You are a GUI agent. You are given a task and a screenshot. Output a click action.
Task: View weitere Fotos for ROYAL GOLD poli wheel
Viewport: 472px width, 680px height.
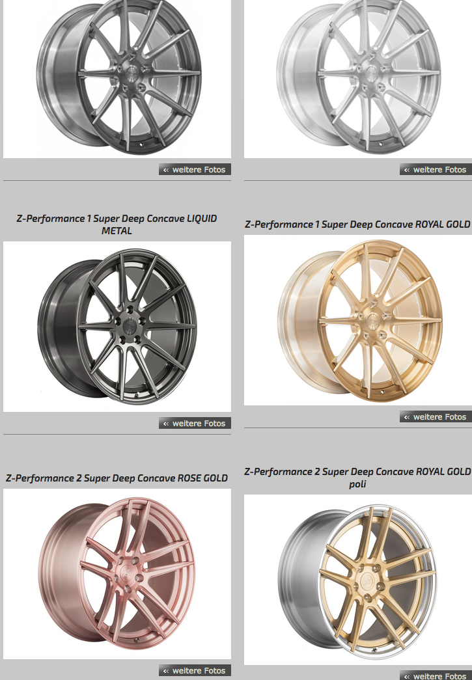tap(436, 675)
